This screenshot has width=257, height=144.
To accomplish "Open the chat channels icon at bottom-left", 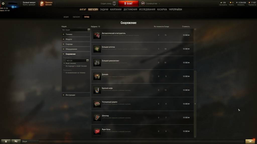I will click(16, 141).
